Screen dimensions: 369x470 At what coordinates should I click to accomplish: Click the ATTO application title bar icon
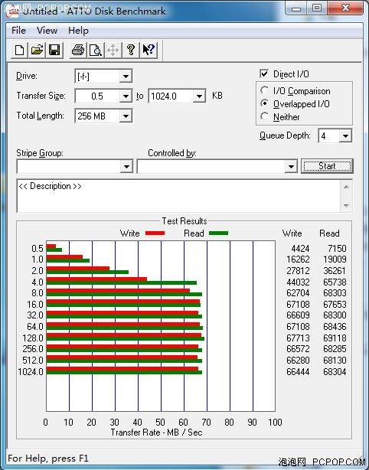pyautogui.click(x=11, y=11)
